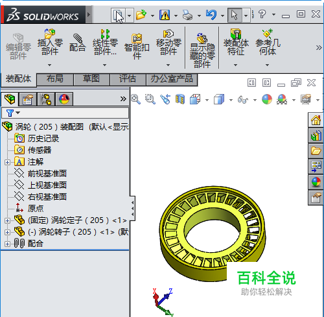Open the feature tree filter dropdown
324x317 pixels.
[x=13, y=113]
